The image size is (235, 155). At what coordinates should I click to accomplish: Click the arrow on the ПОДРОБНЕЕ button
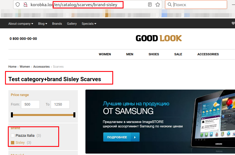[135, 137]
